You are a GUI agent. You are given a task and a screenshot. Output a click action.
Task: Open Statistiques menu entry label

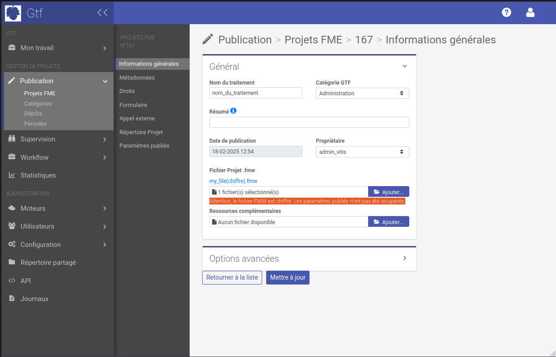[38, 175]
